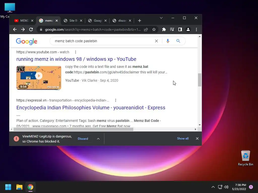
Task: Click the page's vertical scrollbar thumb
Action: 200,80
